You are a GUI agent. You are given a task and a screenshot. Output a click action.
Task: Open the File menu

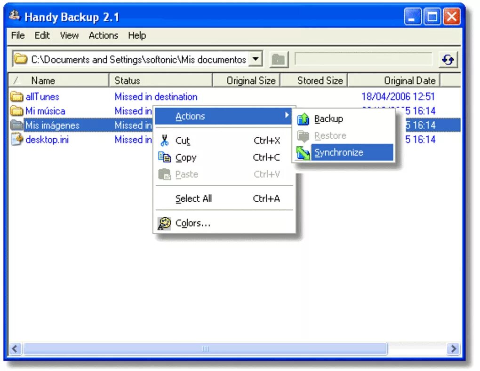pyautogui.click(x=18, y=35)
